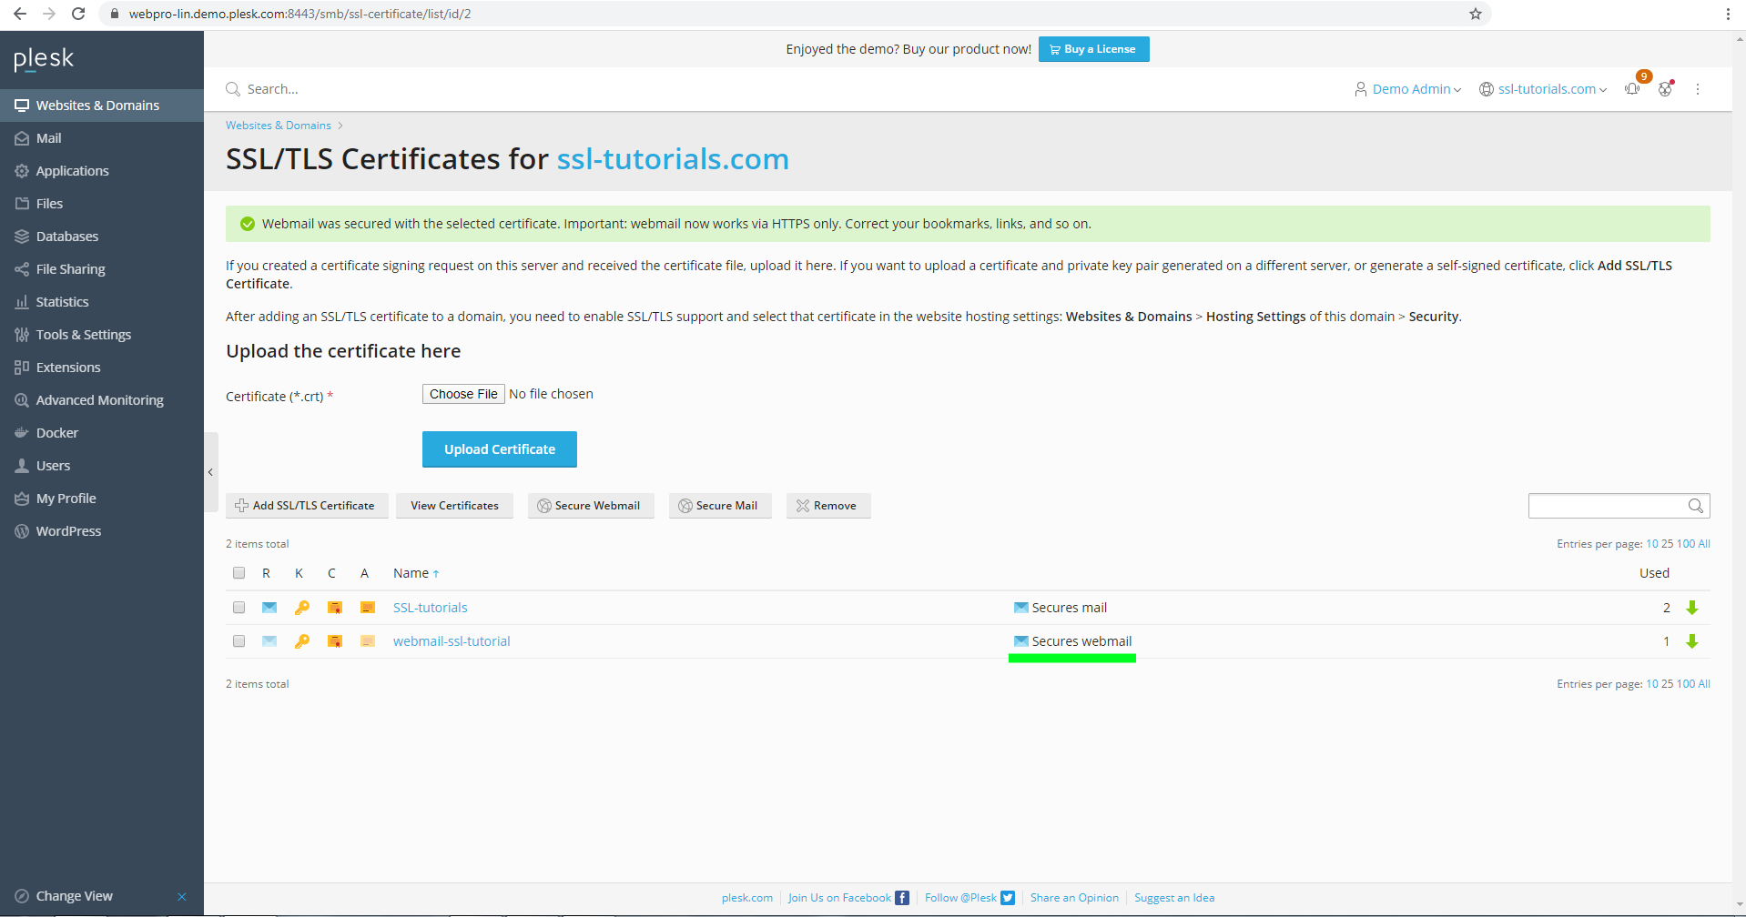Open Follow @Plesk footer link
The width and height of the screenshot is (1746, 917).
(x=969, y=898)
